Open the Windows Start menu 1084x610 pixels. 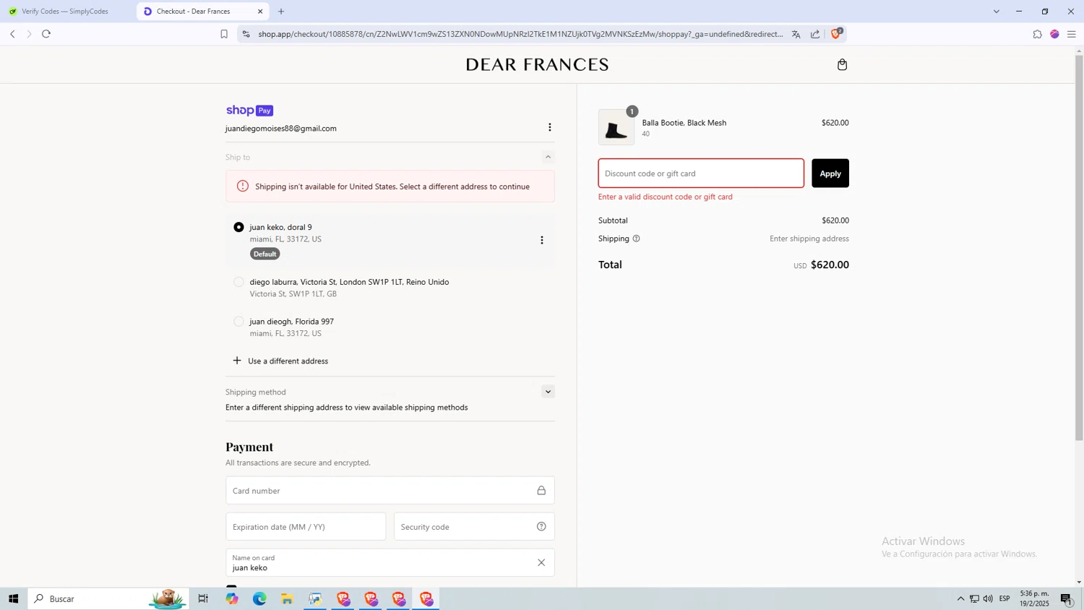[x=13, y=598]
